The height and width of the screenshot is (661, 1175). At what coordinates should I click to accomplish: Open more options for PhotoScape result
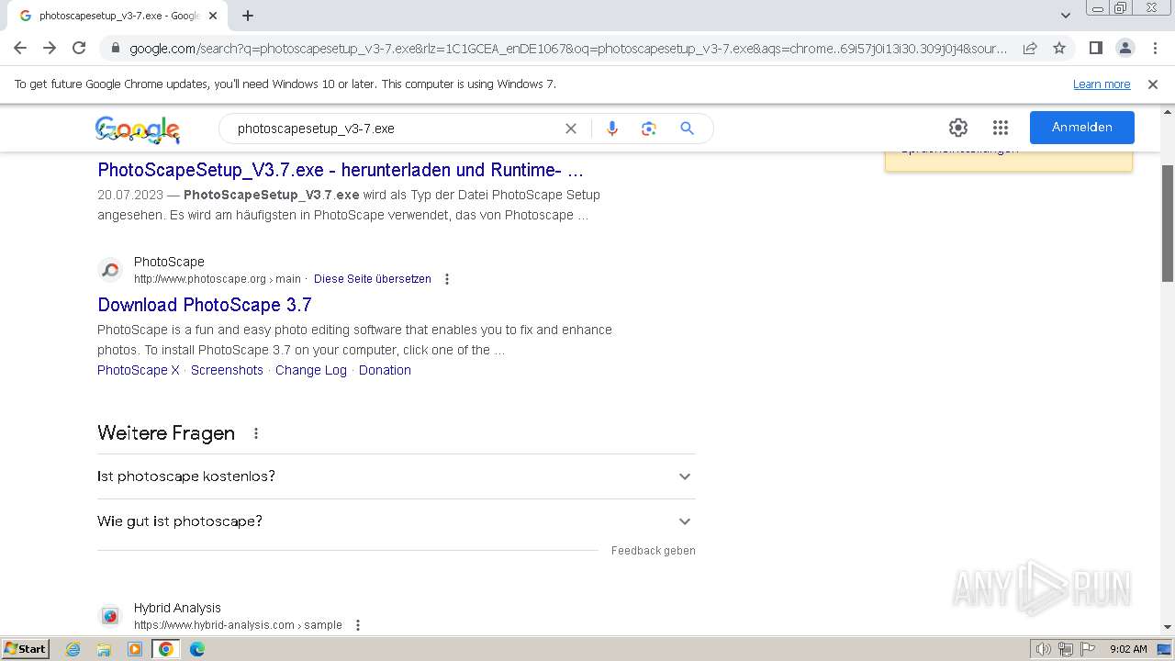pos(447,279)
